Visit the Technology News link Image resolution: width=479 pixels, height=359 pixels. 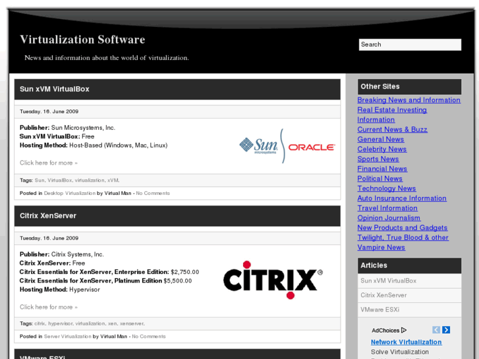[x=387, y=188]
